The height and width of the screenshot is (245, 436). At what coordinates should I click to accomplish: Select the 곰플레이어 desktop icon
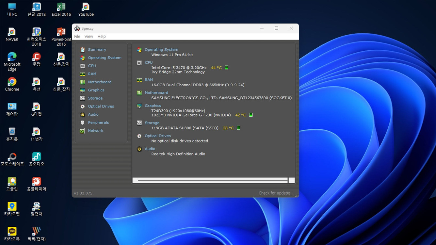[x=37, y=184]
